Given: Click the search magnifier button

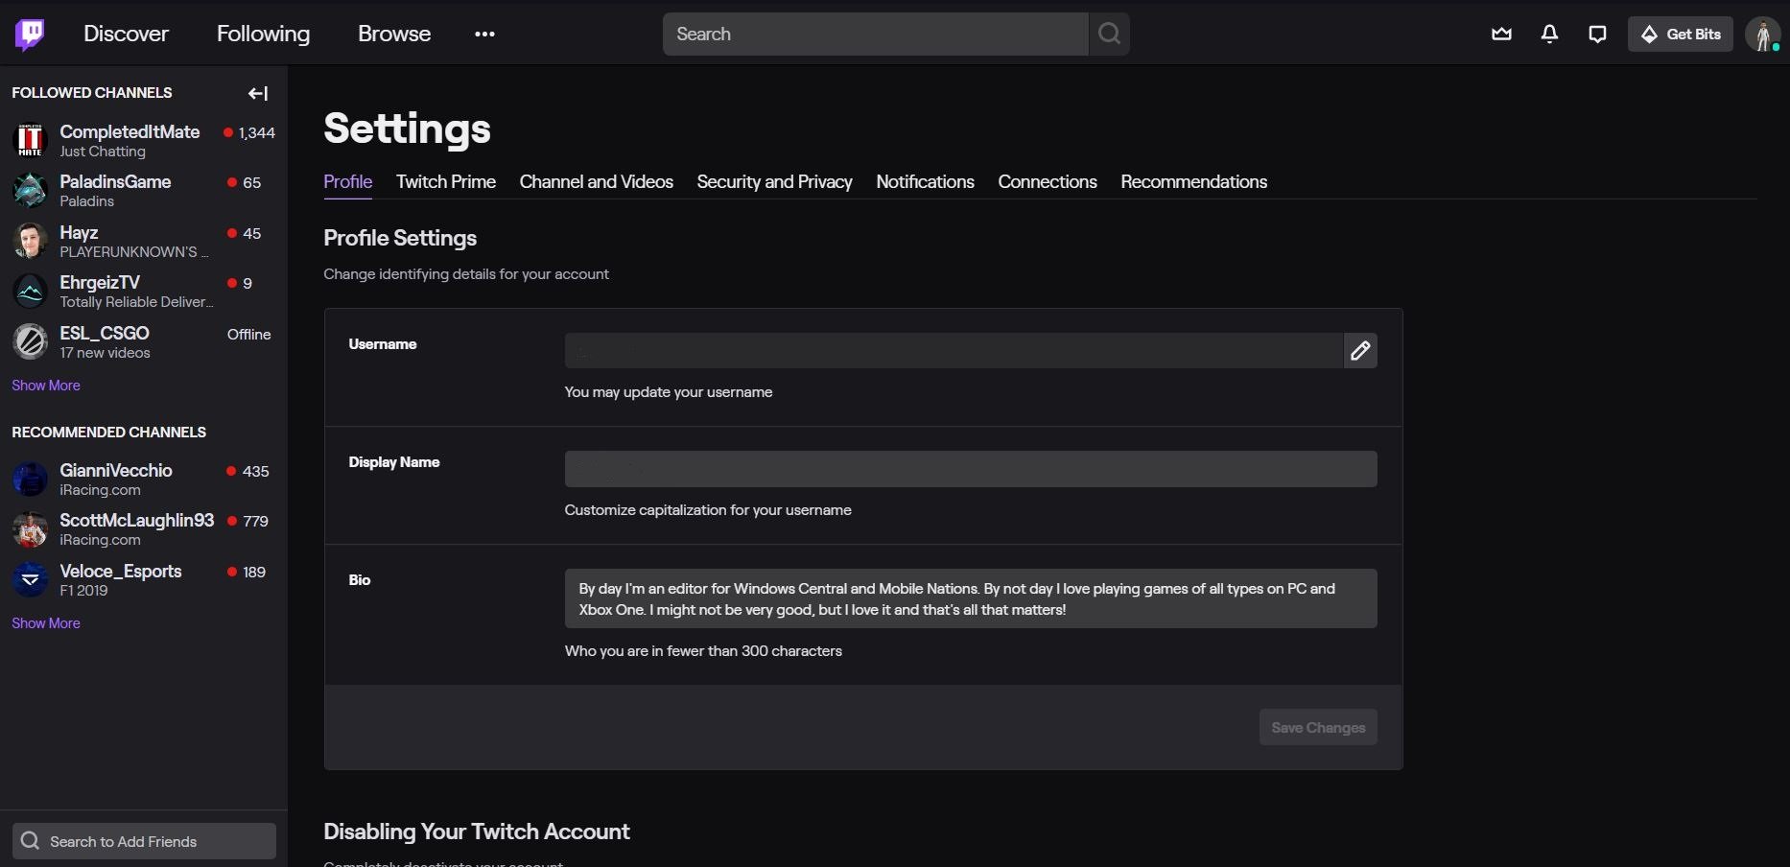Looking at the screenshot, I should click(1109, 35).
